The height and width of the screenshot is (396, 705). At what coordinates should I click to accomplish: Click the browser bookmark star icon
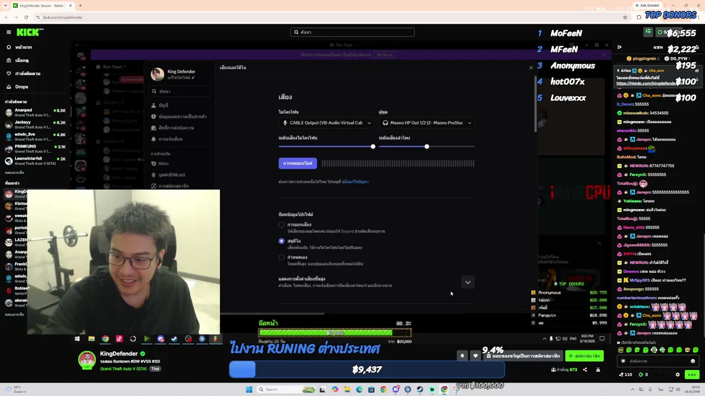[x=625, y=17]
